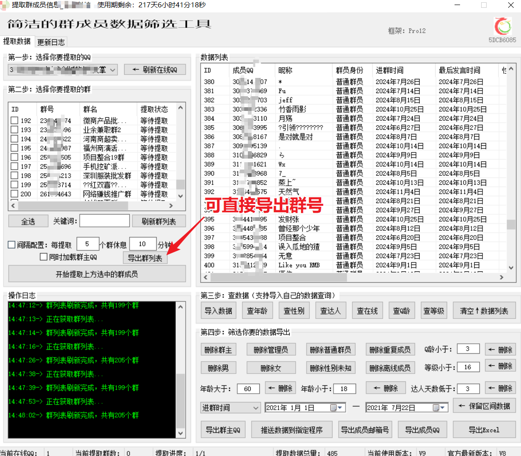Click the 导出群列表 button
Screen dimensions: 521x456
pyautogui.click(x=145, y=258)
